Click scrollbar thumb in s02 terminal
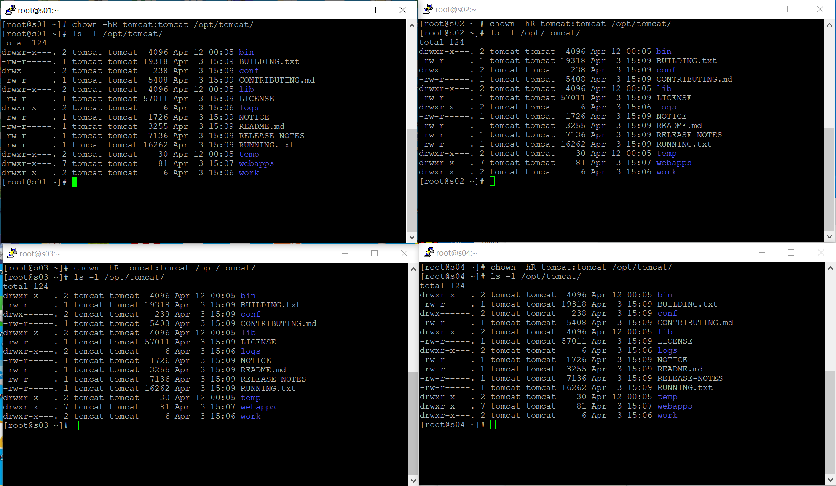 [829, 179]
